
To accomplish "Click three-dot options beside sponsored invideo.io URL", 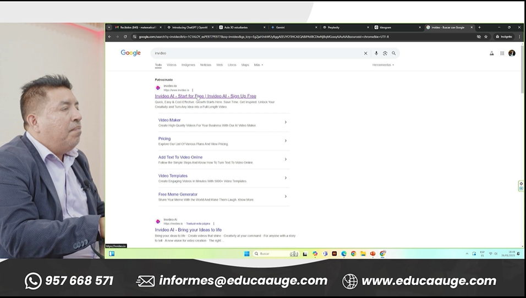I will point(193,90).
